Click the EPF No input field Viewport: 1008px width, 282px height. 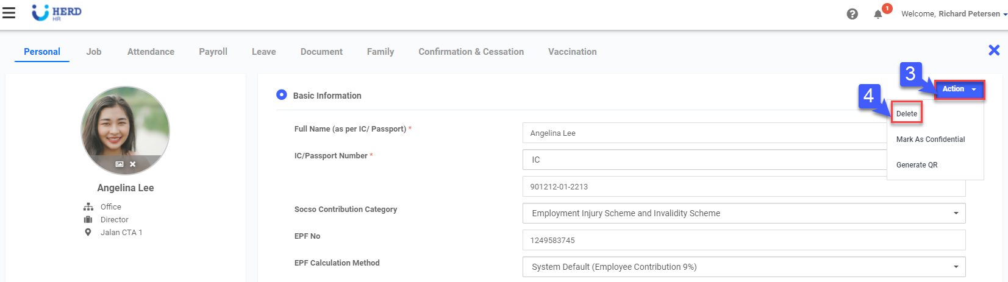coord(744,240)
